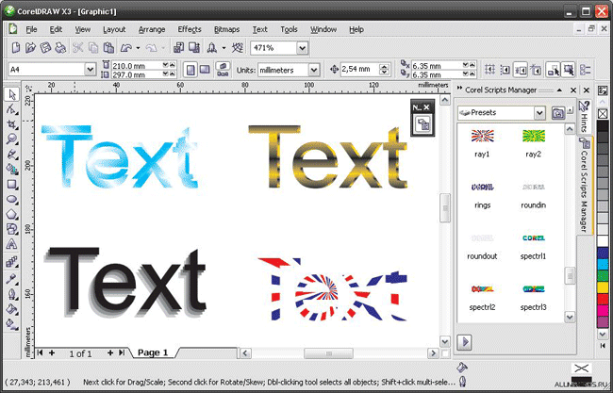This screenshot has height=393, width=613.
Task: Increase the nudge offset 2,54 mm stepper
Action: click(385, 67)
